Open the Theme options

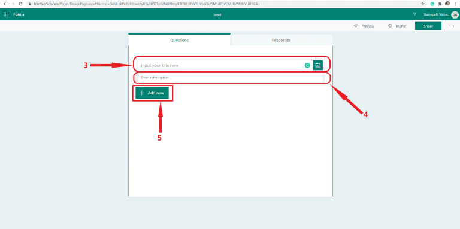point(397,26)
